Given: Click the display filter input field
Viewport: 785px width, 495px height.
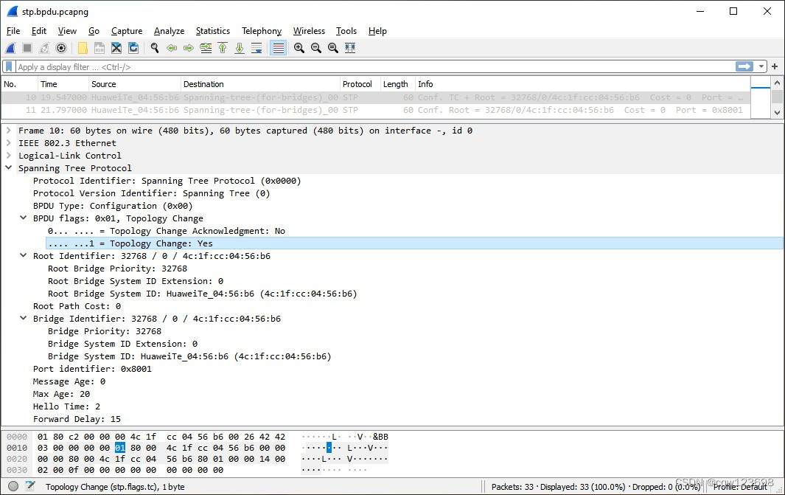Looking at the screenshot, I should click(375, 66).
